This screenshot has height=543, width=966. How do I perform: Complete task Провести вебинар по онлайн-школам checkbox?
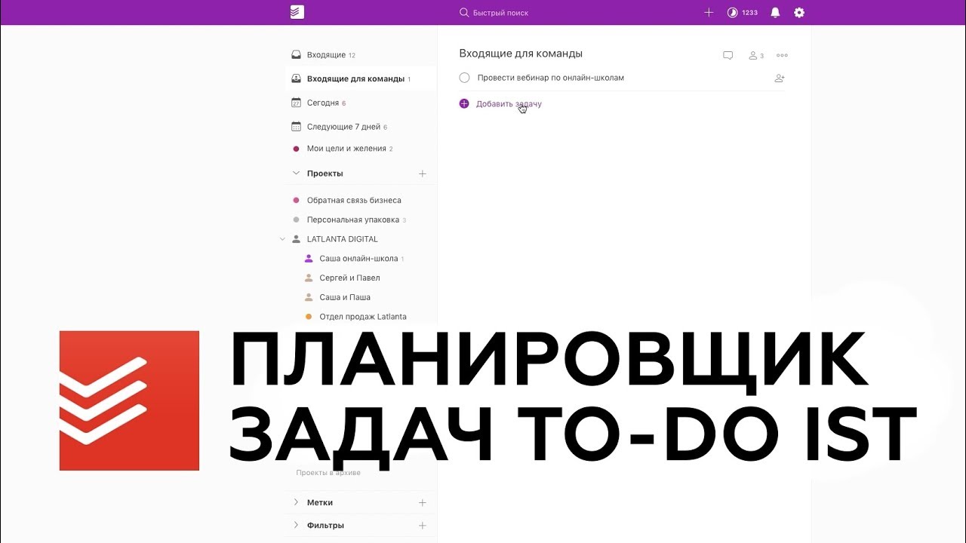464,78
